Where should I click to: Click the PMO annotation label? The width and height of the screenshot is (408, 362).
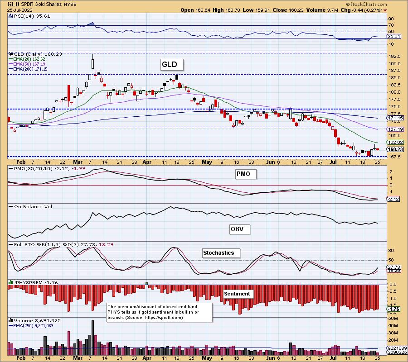point(246,174)
